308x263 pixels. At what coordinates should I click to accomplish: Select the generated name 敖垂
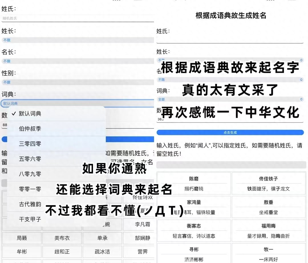(x=268, y=202)
